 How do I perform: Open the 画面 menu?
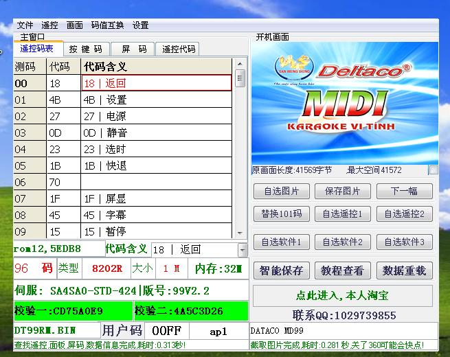[x=75, y=25]
